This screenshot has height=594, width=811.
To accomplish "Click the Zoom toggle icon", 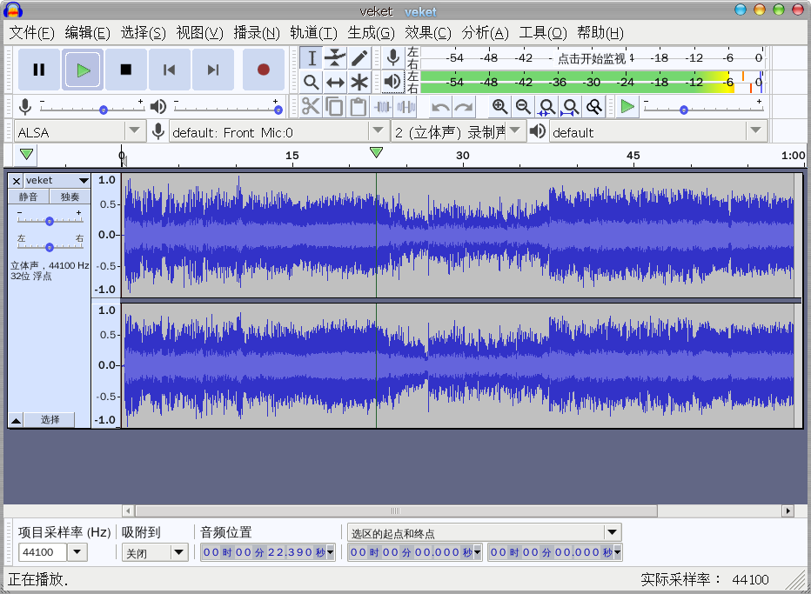I will 594,107.
